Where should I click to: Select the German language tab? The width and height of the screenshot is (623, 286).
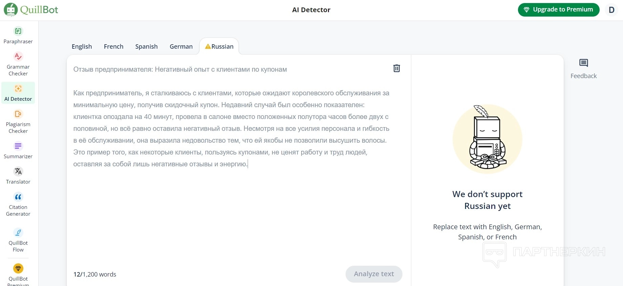pos(181,47)
